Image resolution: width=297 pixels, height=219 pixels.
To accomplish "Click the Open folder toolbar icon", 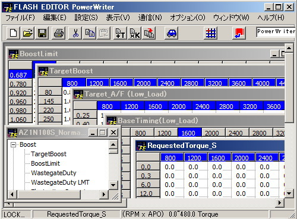I will (27, 33).
